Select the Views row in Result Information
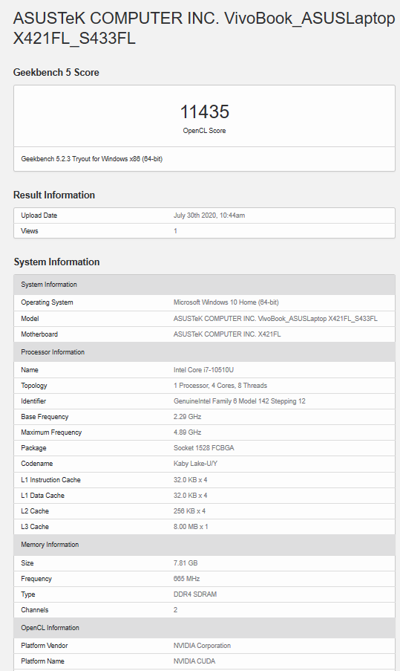Viewport: 400px width, 671px height. (204, 230)
